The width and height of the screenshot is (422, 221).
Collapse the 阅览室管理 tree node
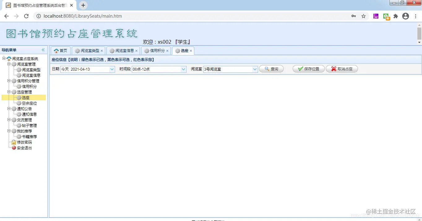coord(9,64)
